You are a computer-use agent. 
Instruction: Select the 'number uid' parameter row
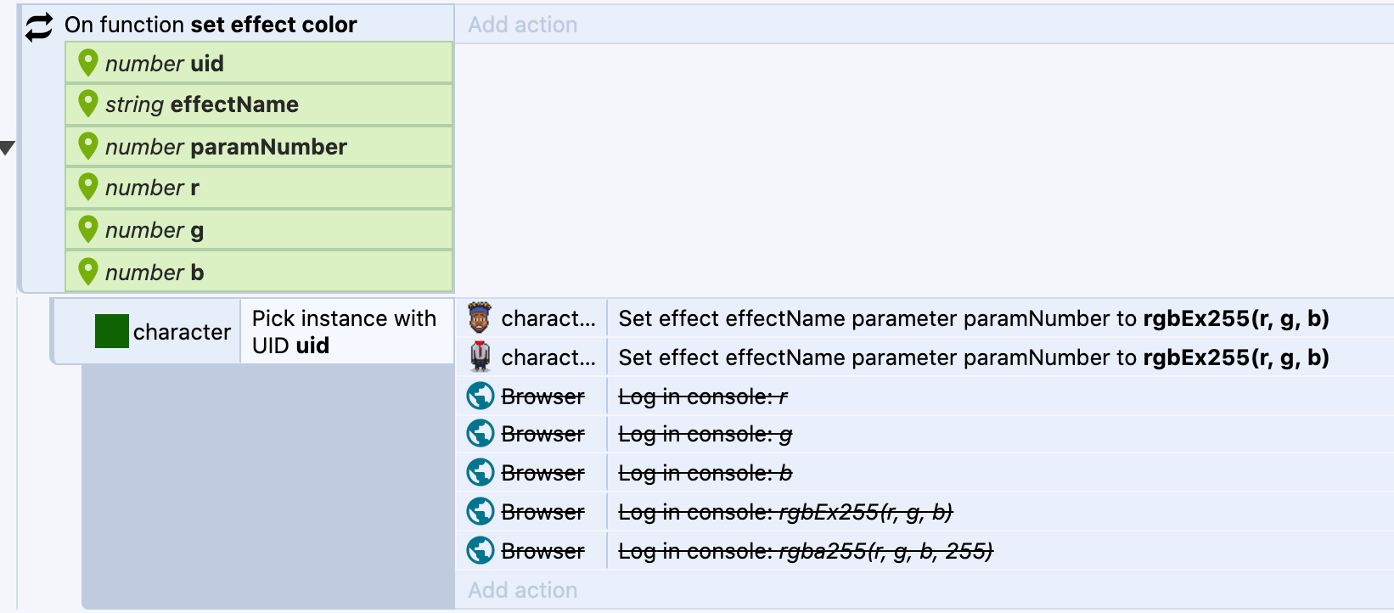259,63
